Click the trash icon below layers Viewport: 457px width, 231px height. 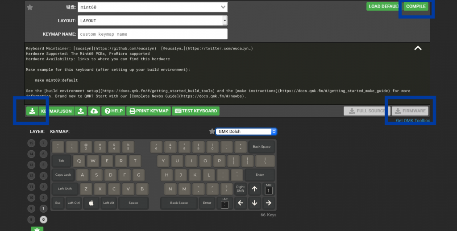37,229
